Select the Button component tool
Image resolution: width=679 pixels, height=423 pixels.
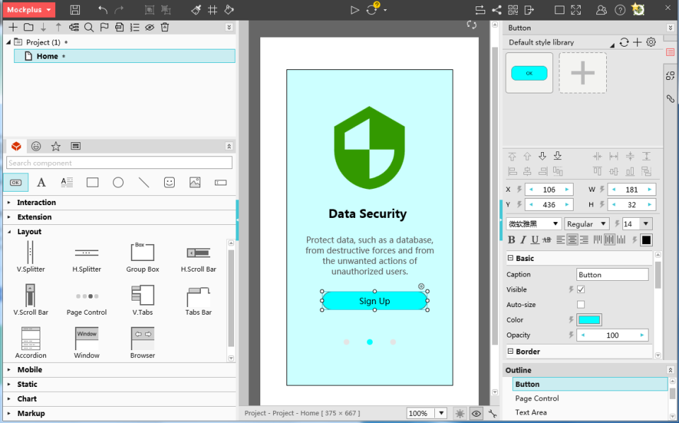16,182
